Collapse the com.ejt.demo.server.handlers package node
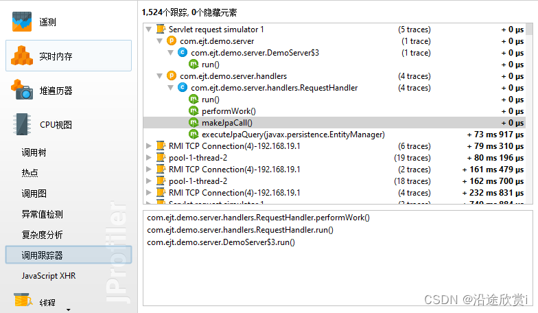The image size is (538, 313). click(159, 76)
